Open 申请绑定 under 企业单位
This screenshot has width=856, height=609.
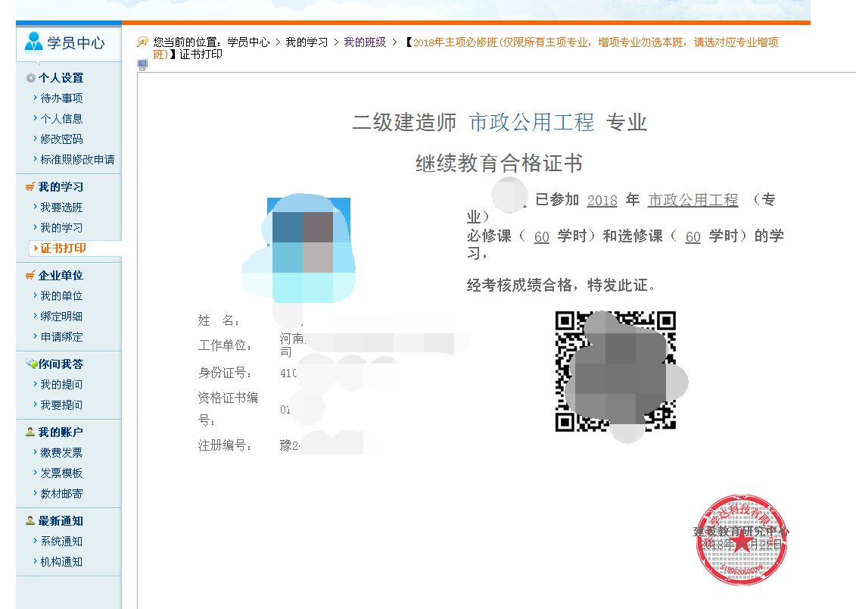[61, 337]
